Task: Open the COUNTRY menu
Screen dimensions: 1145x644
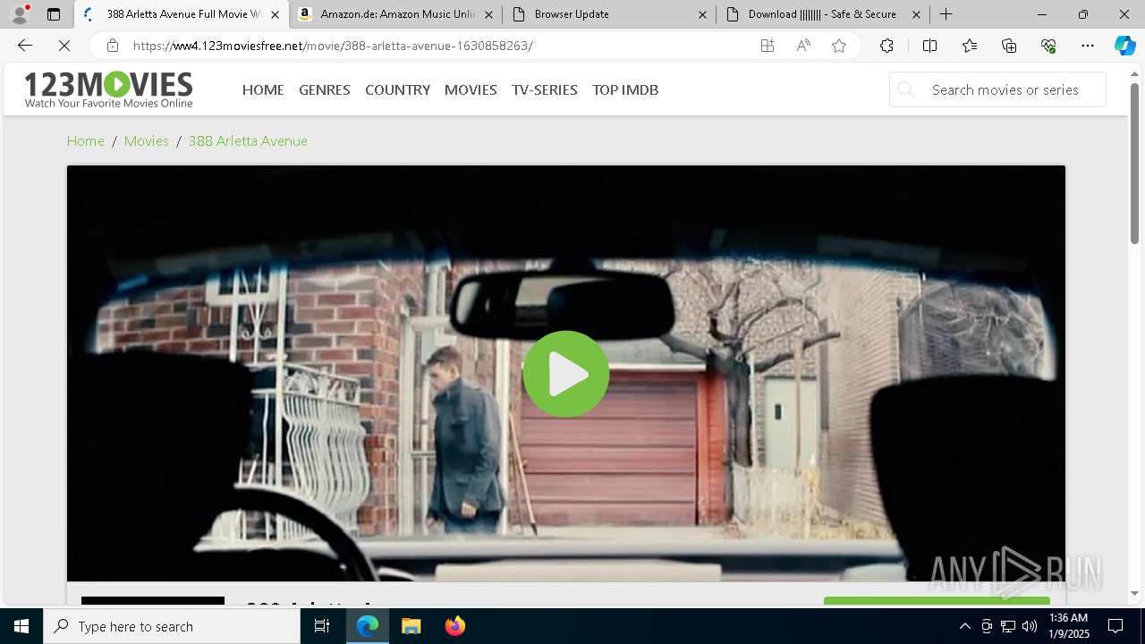Action: coord(397,89)
